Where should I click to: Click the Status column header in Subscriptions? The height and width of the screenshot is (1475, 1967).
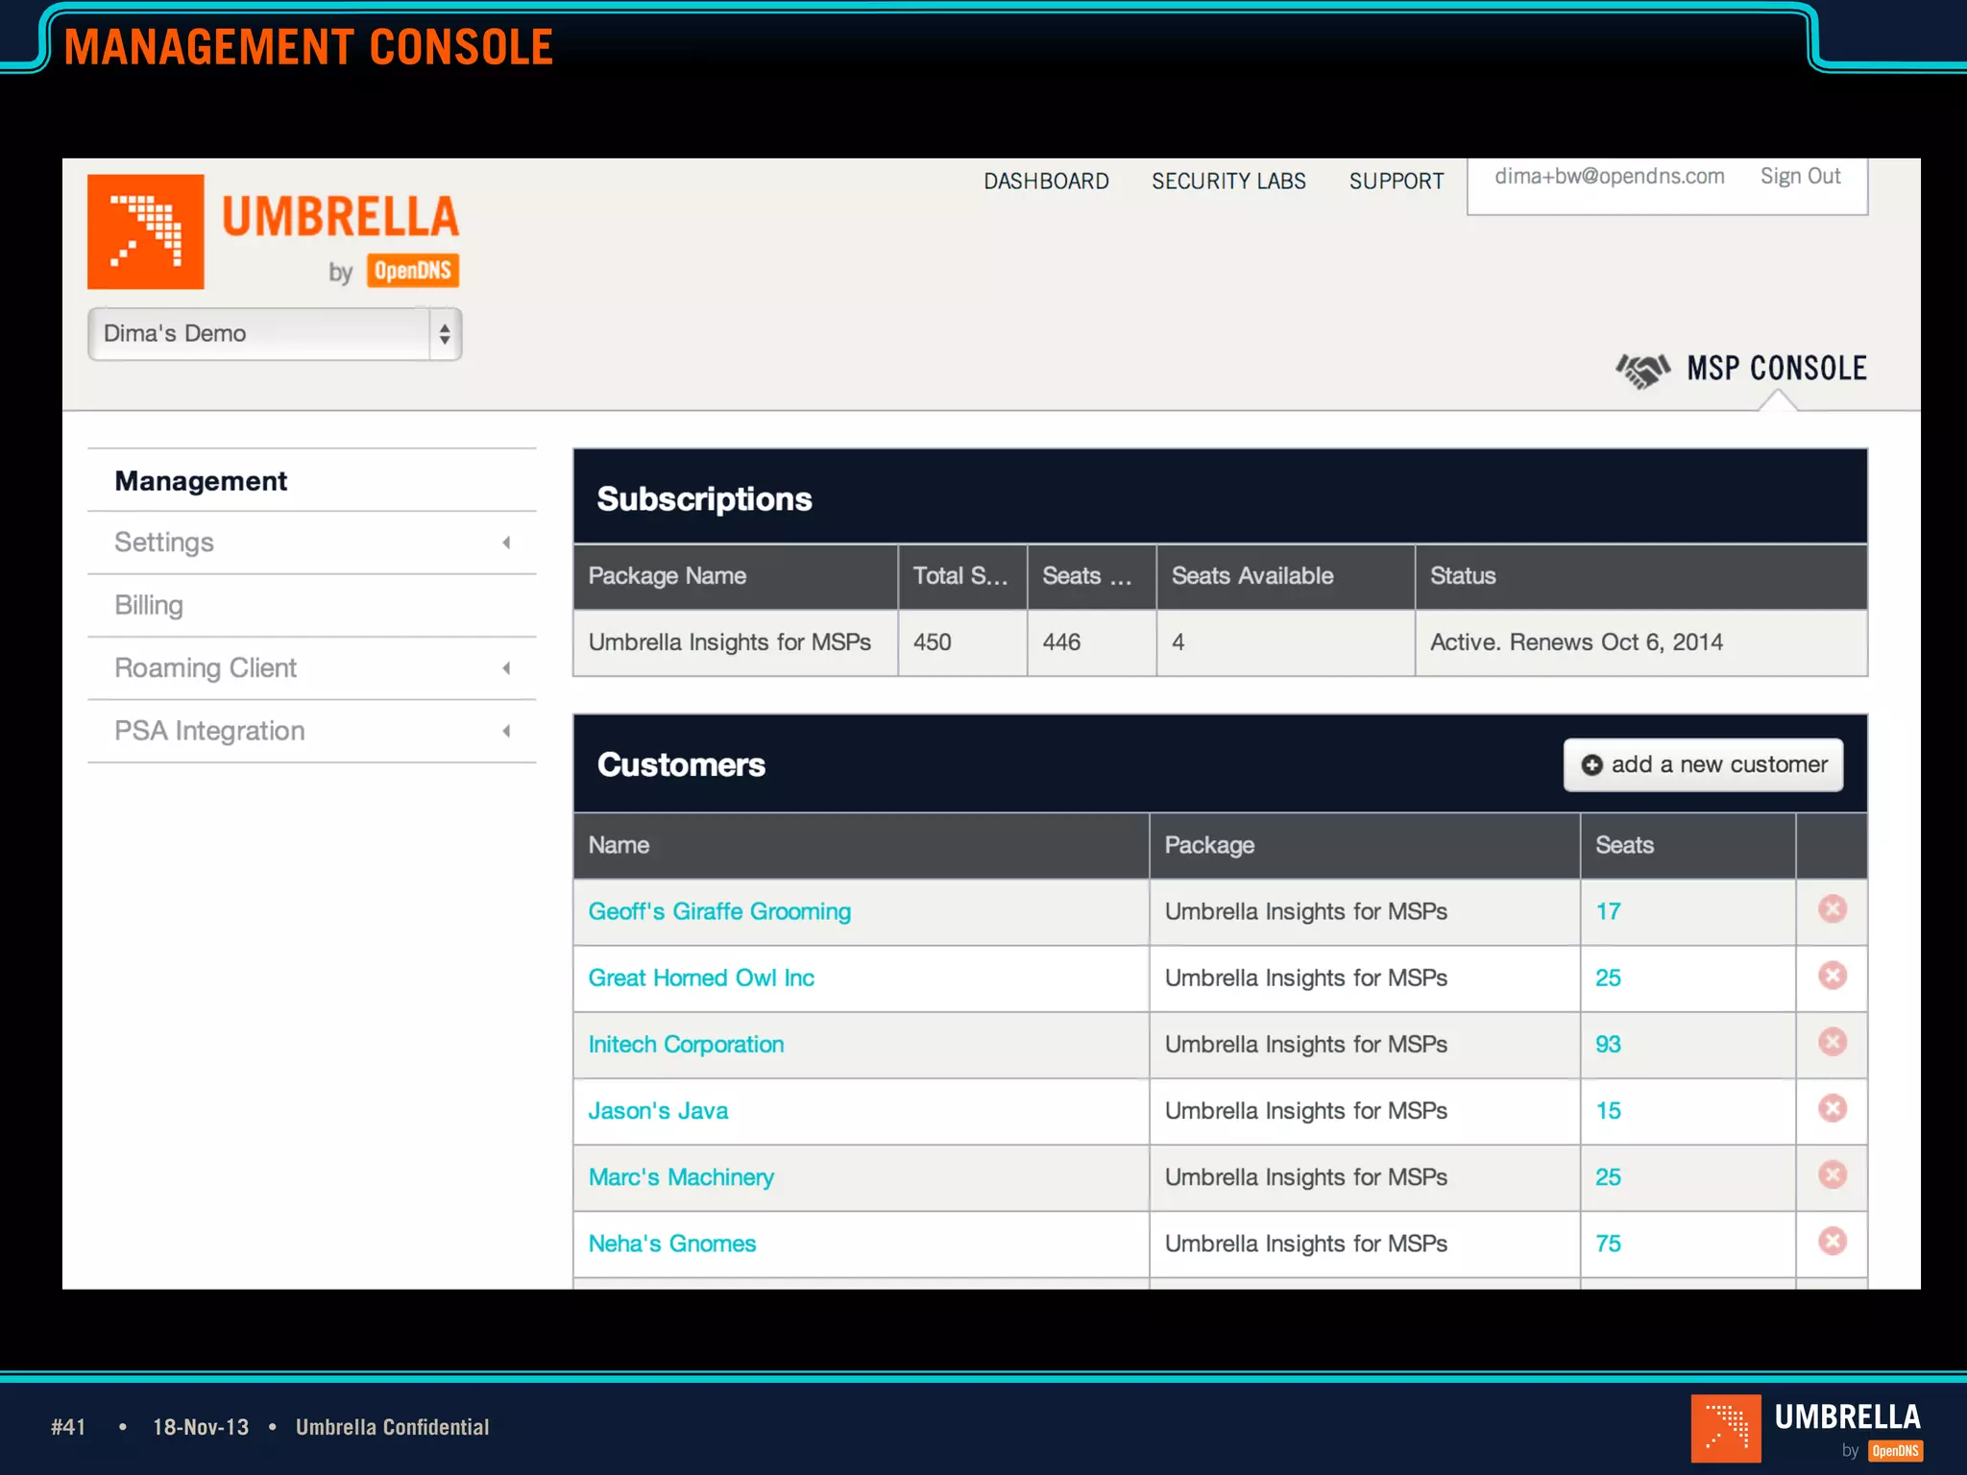coord(1641,576)
